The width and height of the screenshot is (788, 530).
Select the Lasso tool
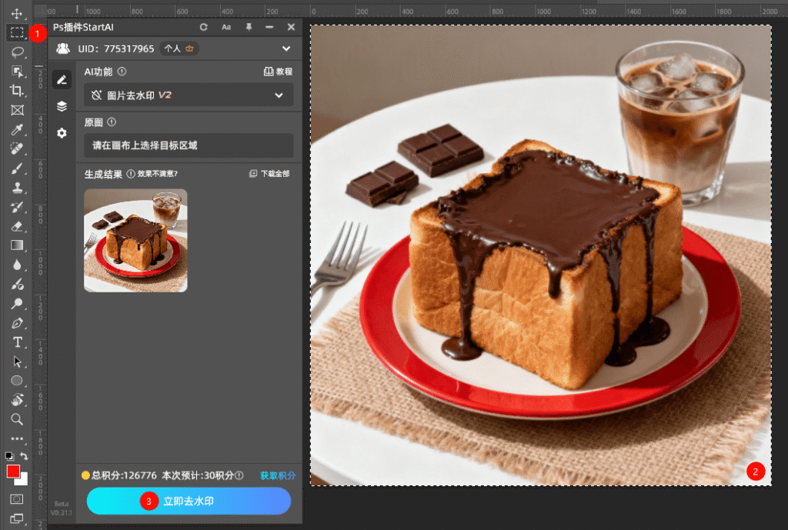[16, 52]
